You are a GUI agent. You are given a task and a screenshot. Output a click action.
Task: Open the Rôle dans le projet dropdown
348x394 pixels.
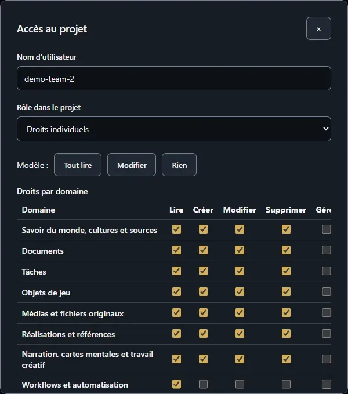coord(174,129)
